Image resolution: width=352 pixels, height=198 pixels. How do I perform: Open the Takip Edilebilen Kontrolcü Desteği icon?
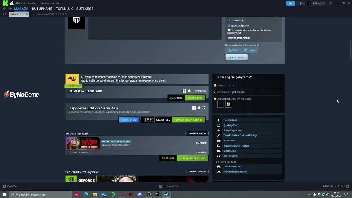click(219, 136)
